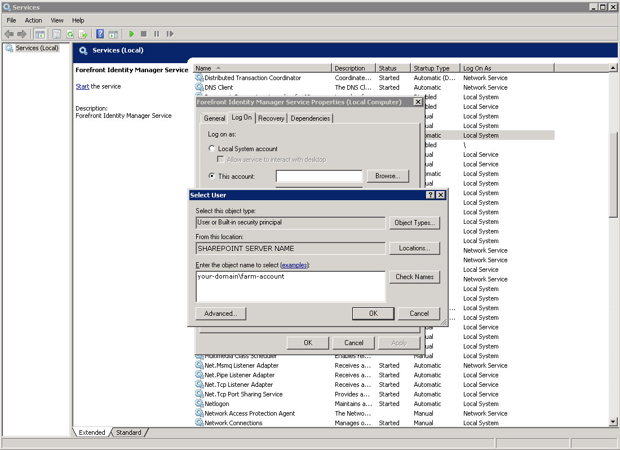Viewport: 620px width, 450px height.
Task: Click gear icon beside Net.Pipe Listener Adapter
Action: [x=200, y=374]
